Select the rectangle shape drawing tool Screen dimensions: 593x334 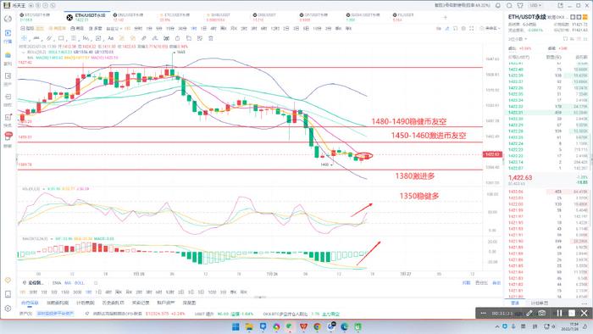[61, 38]
